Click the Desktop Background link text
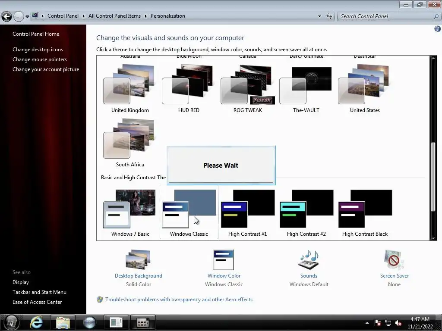442x331 pixels. [139, 276]
